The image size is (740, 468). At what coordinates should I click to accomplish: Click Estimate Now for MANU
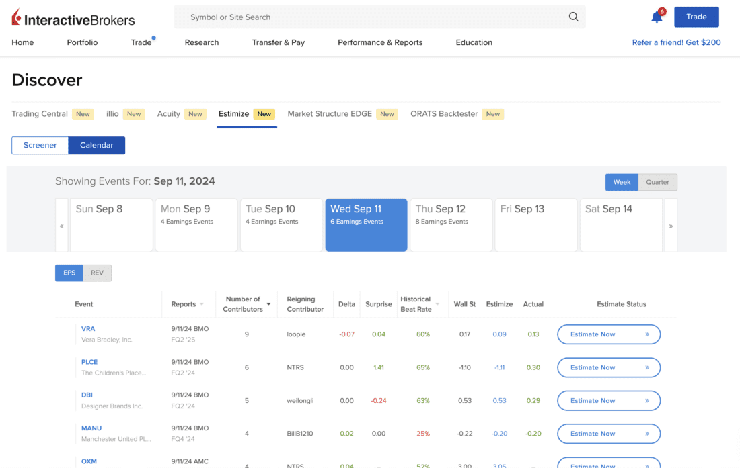[x=609, y=434]
